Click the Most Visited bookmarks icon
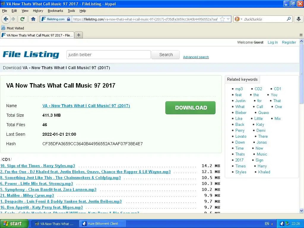The height and width of the screenshot is (228, 304). 3,28
